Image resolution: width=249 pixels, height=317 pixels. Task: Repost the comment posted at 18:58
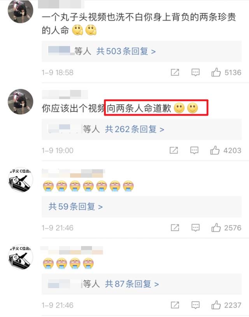coord(175,72)
